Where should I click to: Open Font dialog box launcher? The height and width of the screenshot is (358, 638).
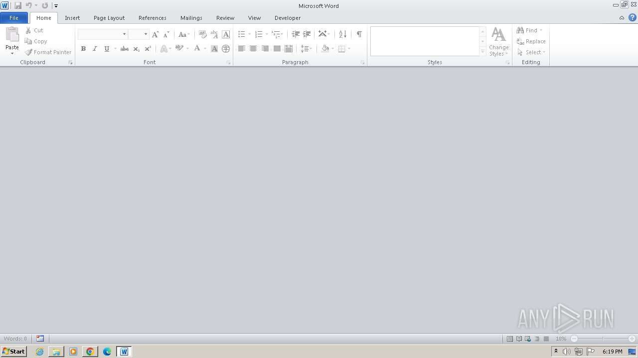(229, 63)
